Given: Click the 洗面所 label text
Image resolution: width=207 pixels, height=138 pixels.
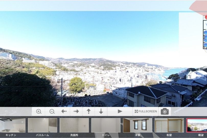Looking at the screenshot, I should (74, 135).
